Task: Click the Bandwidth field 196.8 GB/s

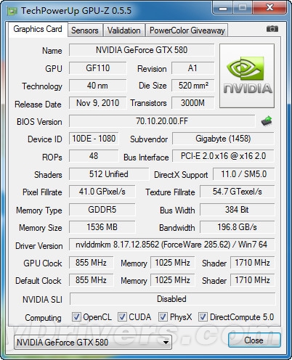Action: [238, 227]
